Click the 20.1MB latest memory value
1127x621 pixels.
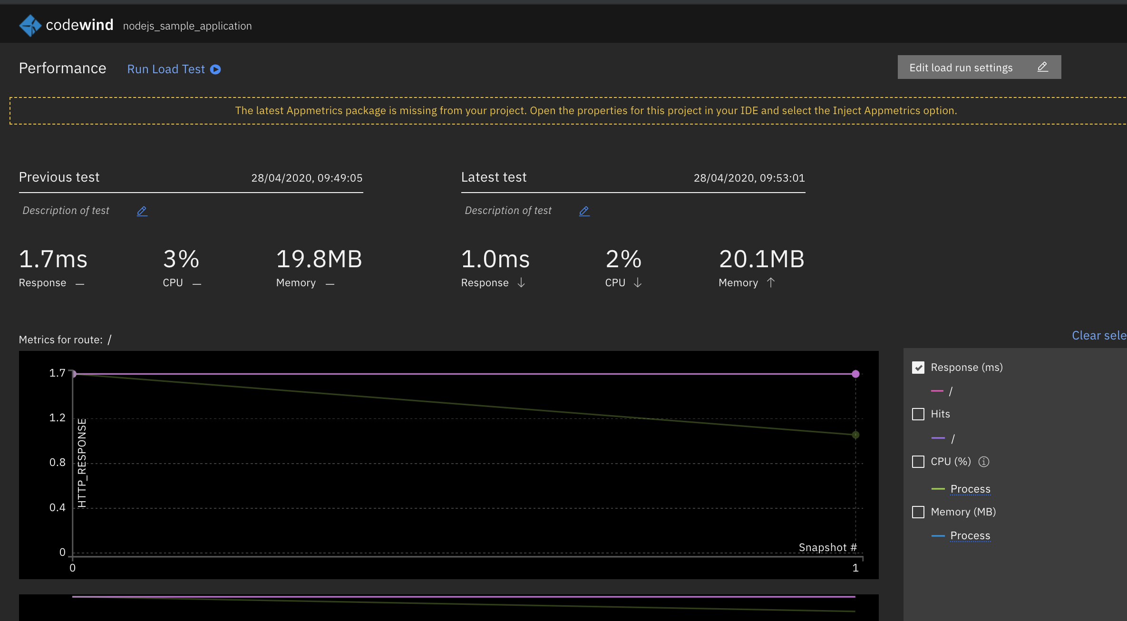point(762,260)
